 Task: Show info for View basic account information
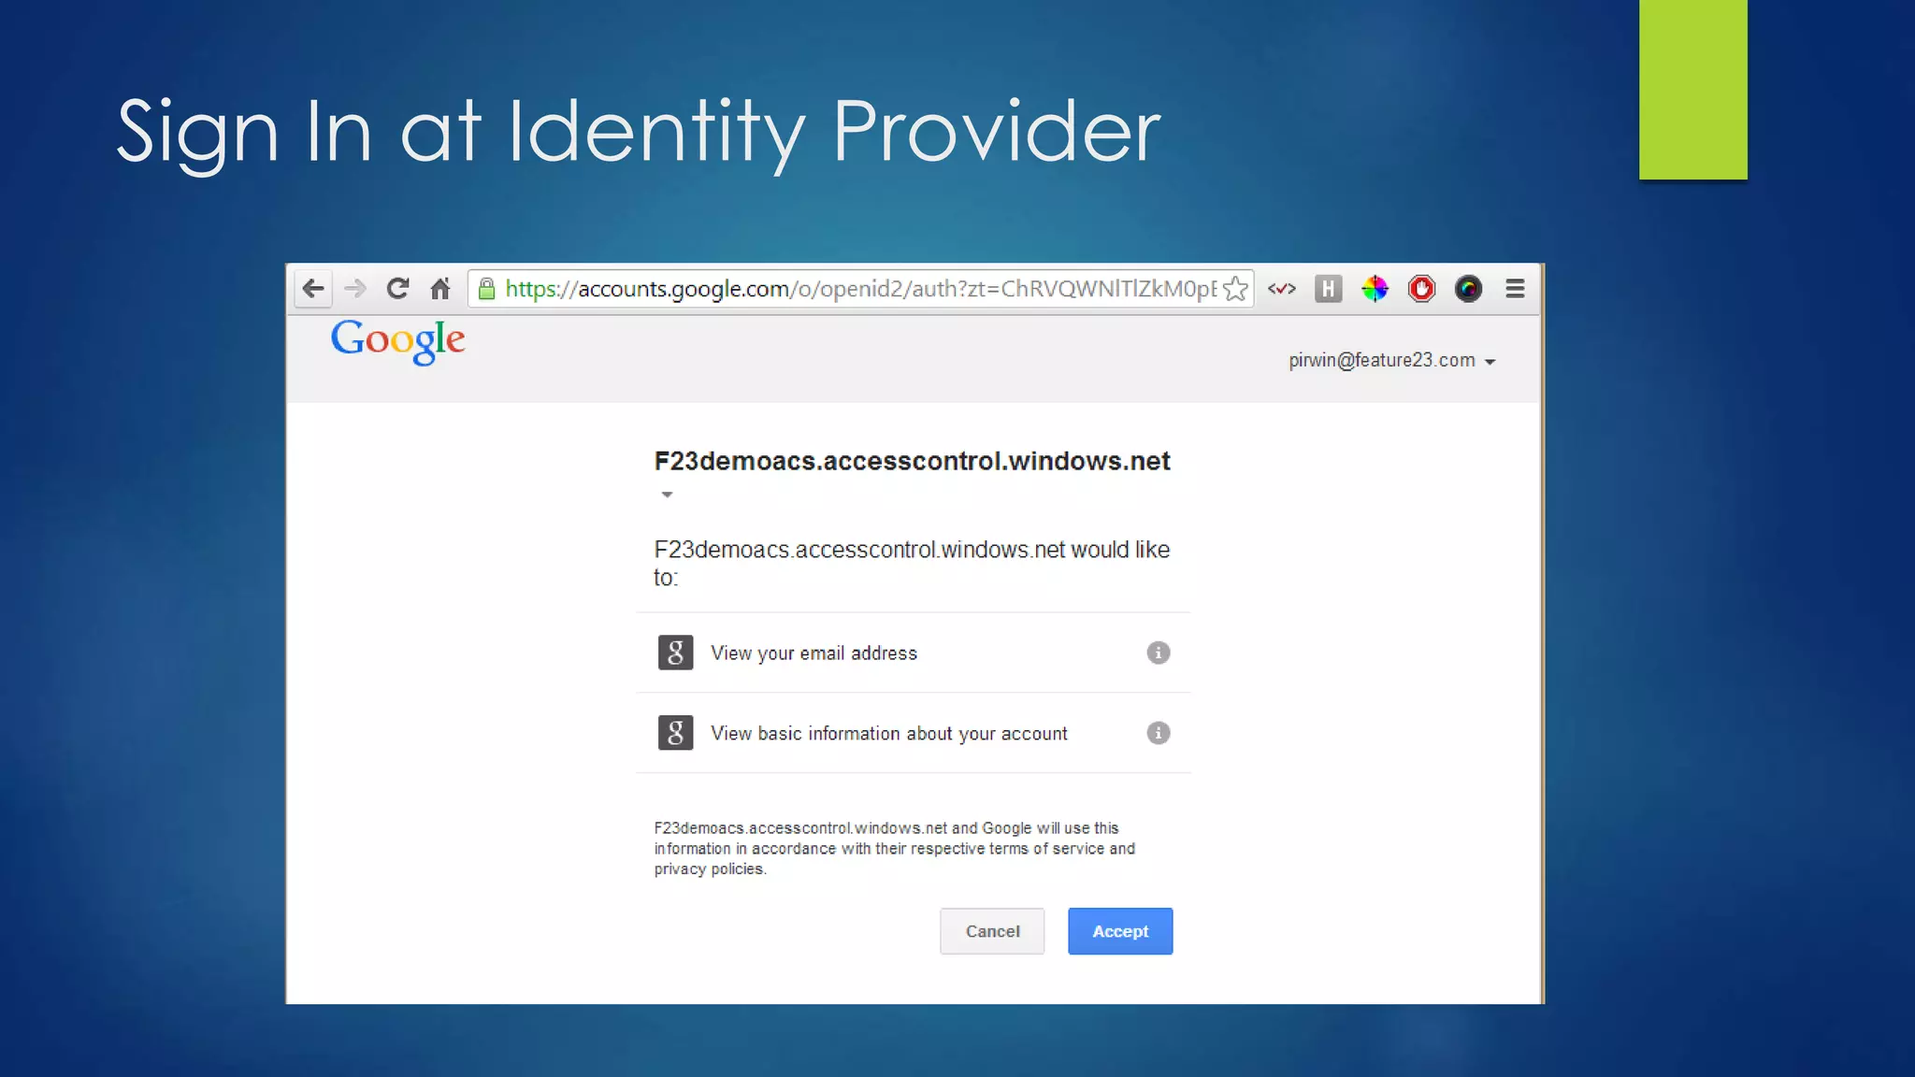tap(1158, 733)
